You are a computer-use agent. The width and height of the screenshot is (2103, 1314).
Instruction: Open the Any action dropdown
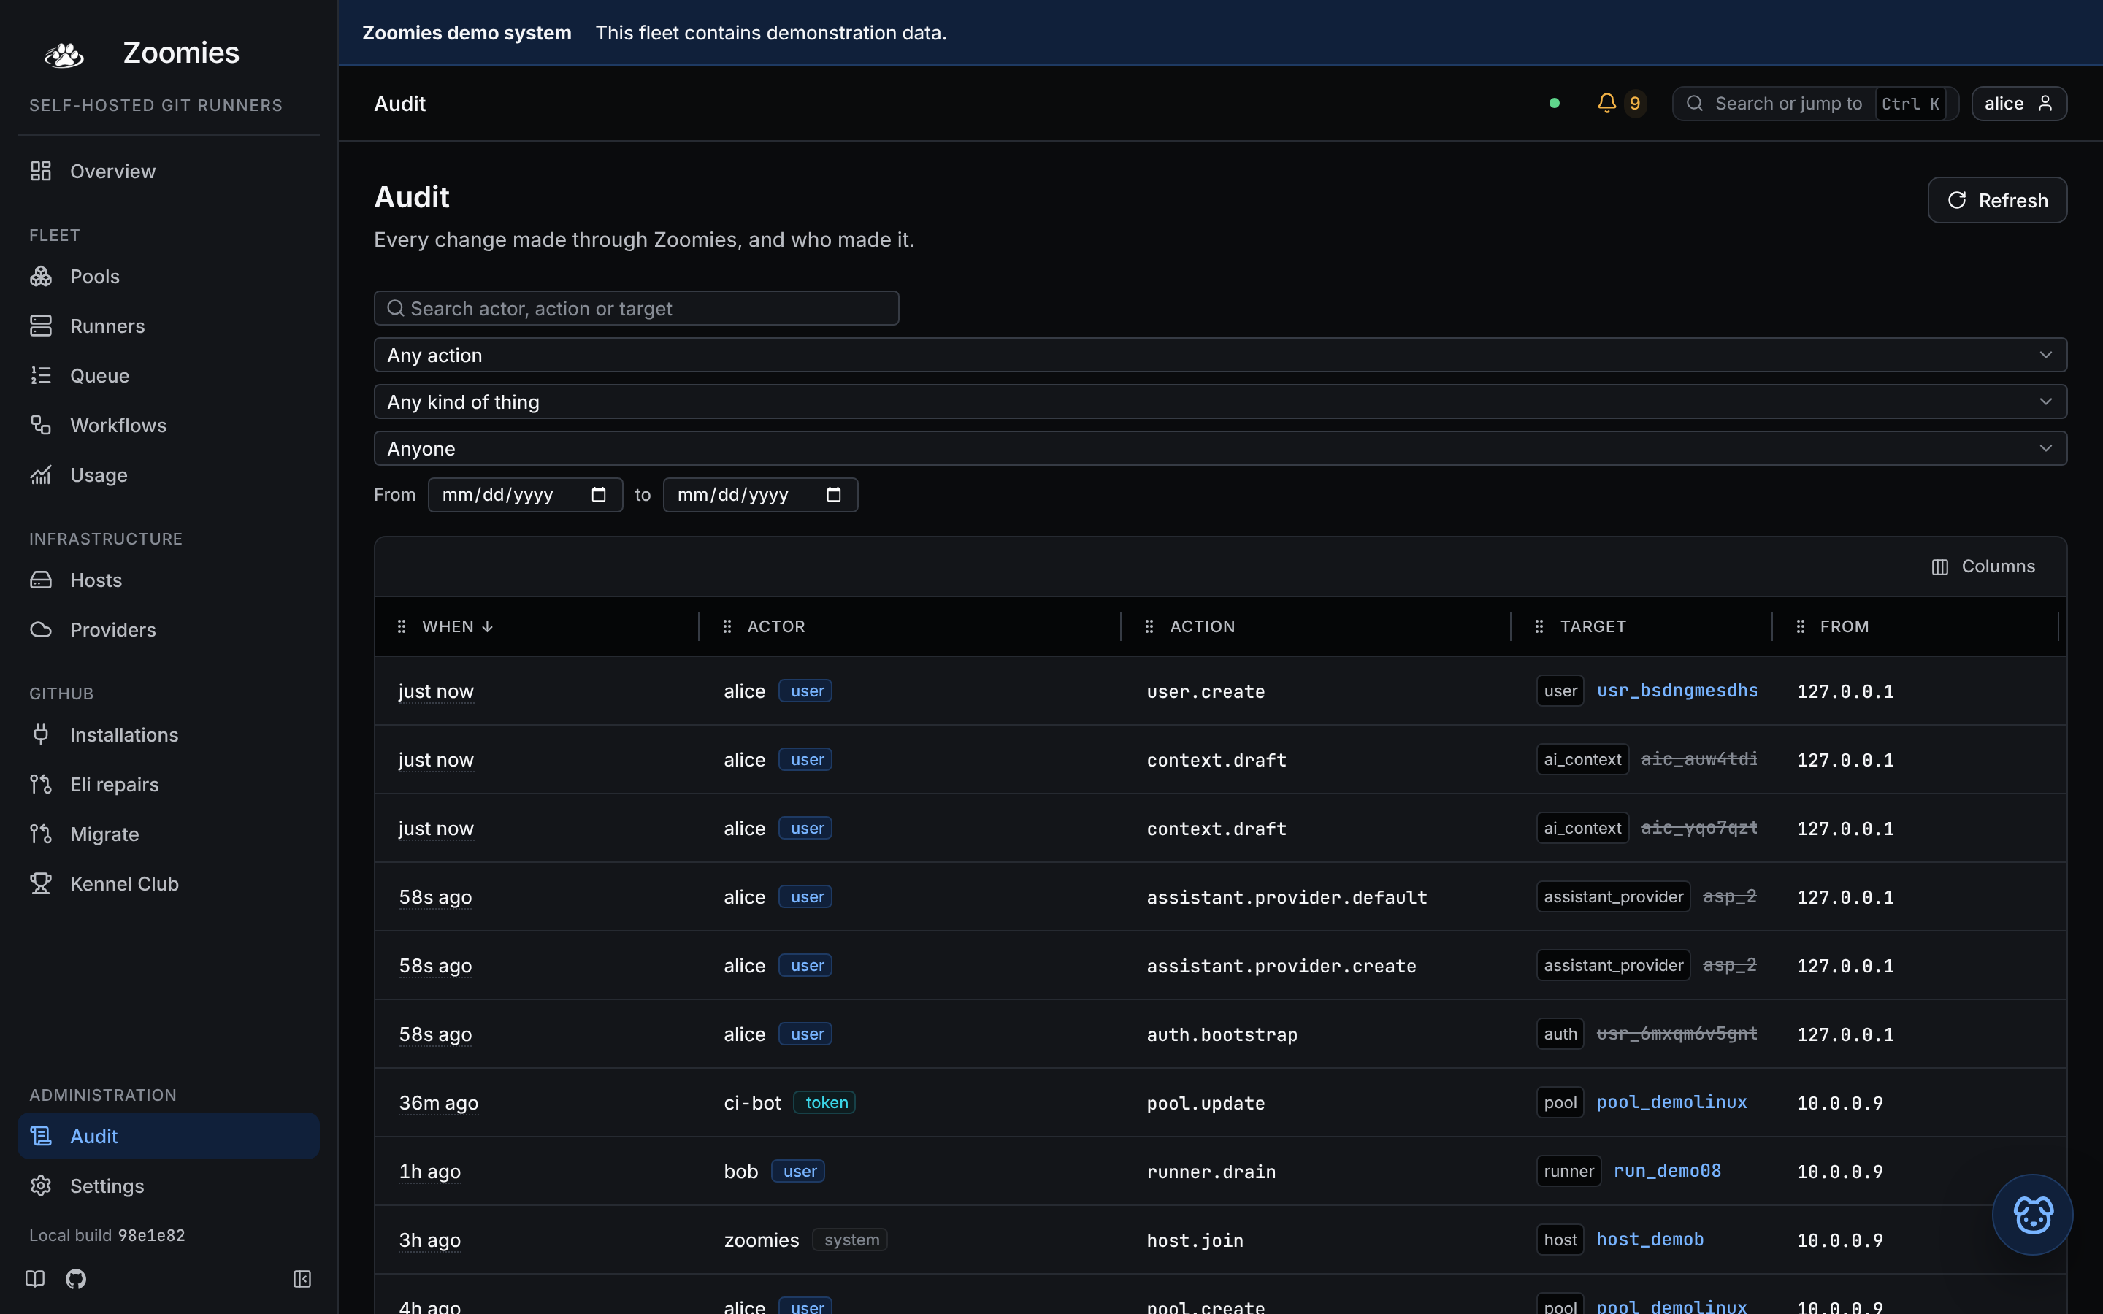pos(1220,355)
